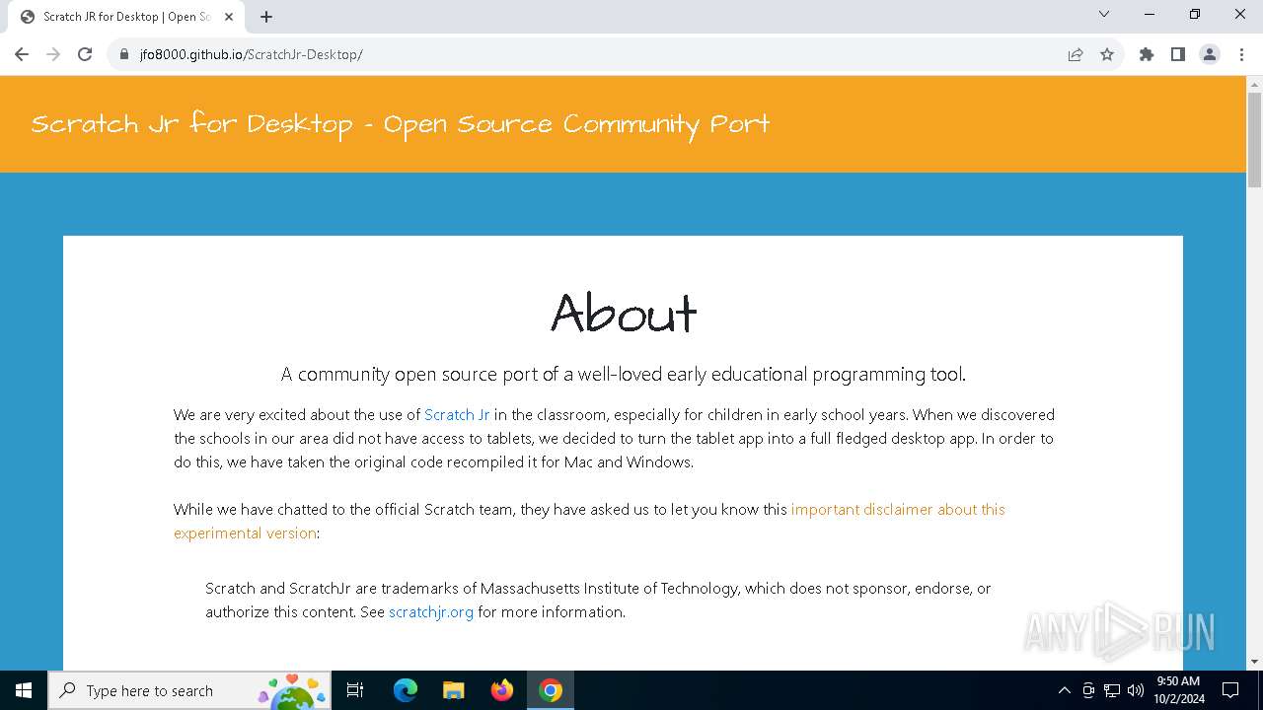Click the vertical scrollbar thumb

pos(1254,139)
